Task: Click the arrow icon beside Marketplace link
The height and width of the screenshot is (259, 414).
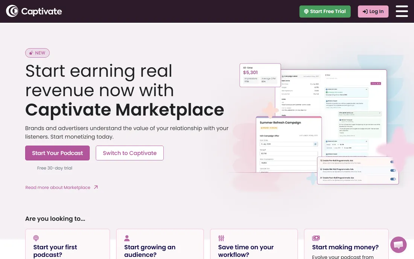Action: [96, 187]
